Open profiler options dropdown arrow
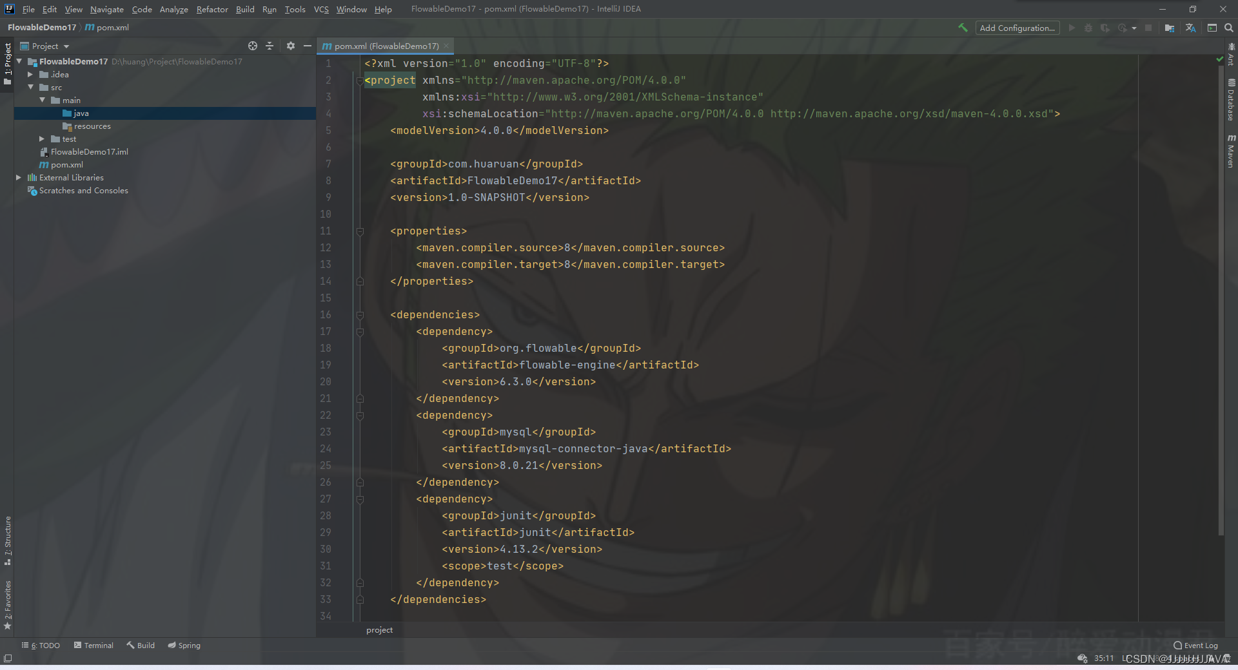1238x670 pixels. click(1134, 28)
